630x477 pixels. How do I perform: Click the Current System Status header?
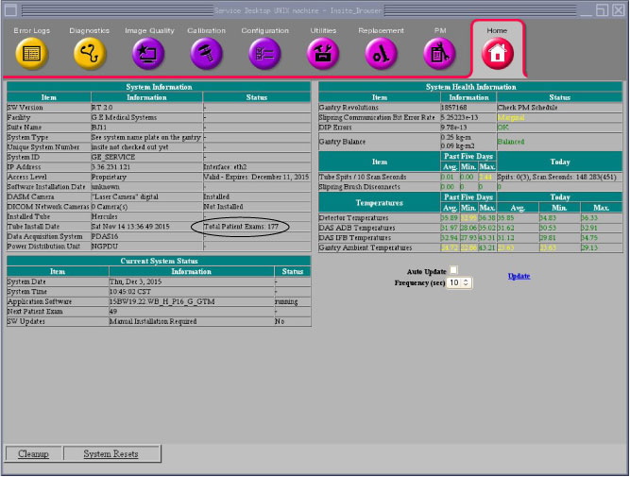(159, 259)
